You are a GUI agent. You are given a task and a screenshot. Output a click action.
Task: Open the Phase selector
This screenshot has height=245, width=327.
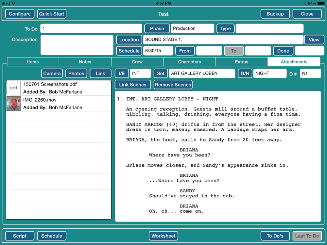pyautogui.click(x=157, y=28)
